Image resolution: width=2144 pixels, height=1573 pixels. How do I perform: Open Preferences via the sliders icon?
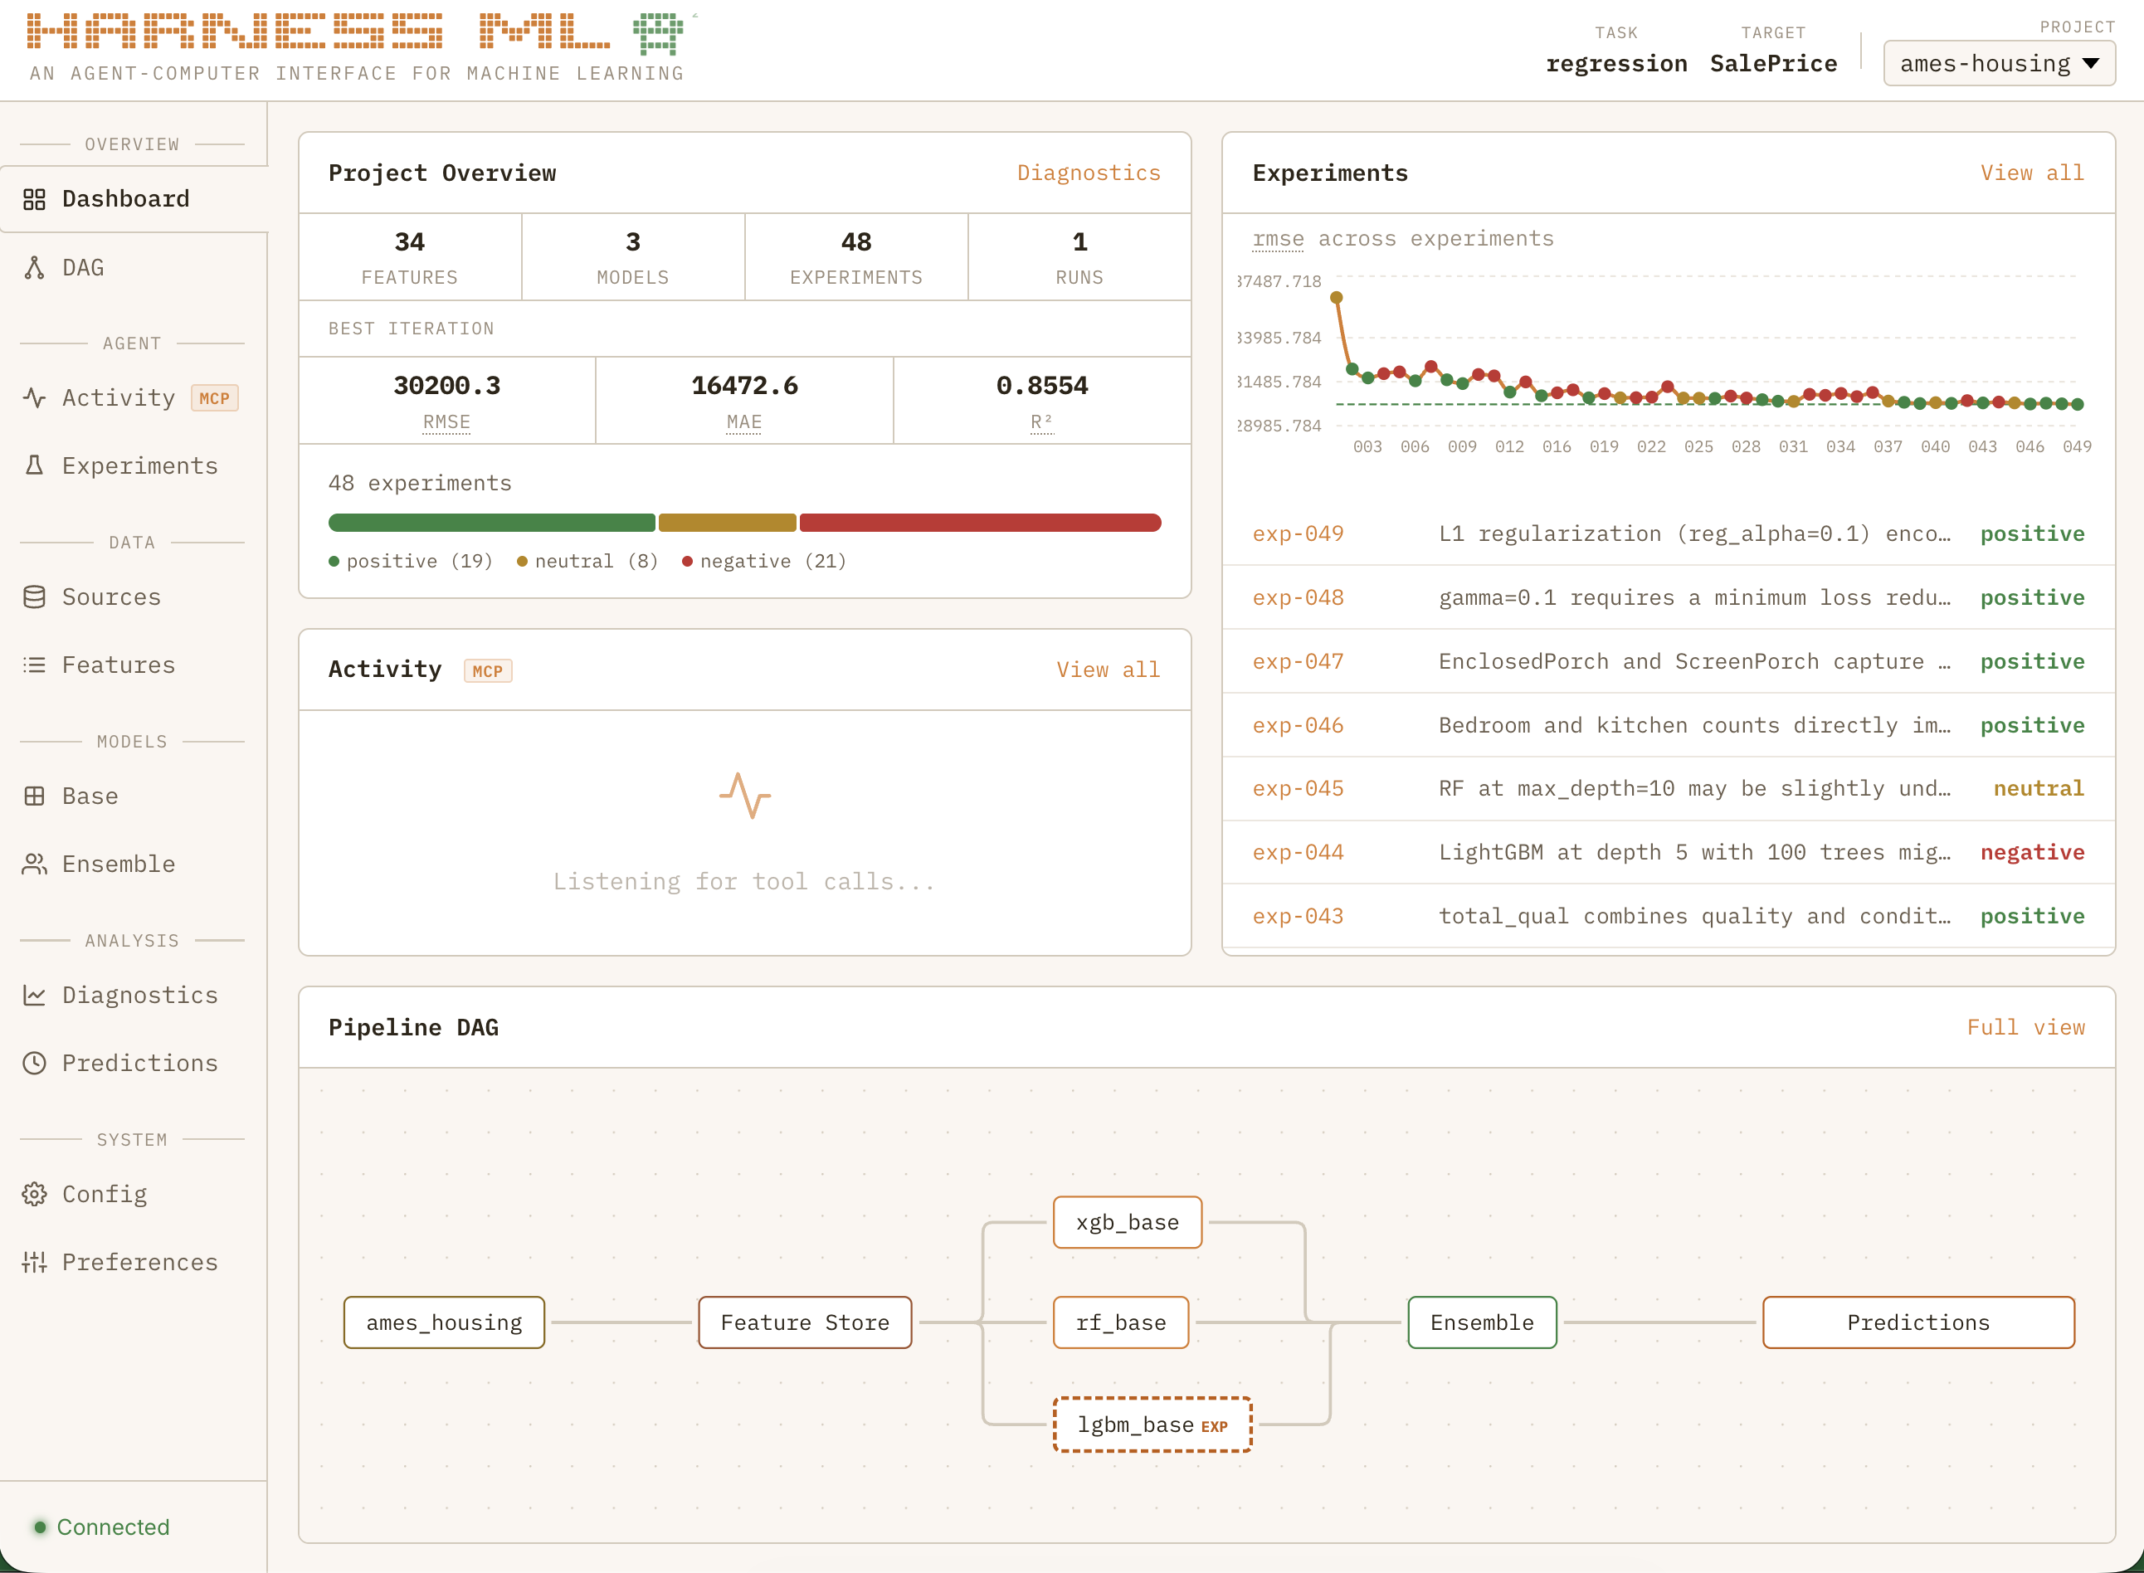pos(35,1262)
